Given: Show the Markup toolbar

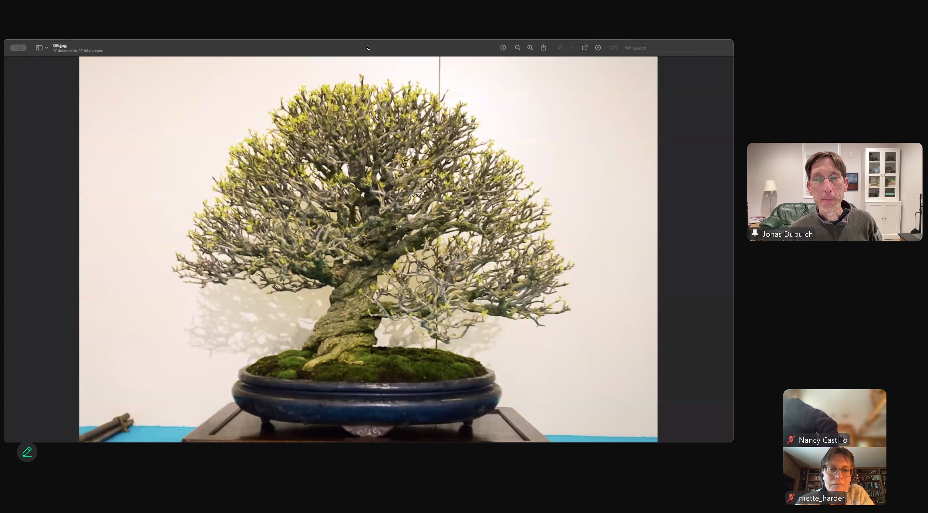Looking at the screenshot, I should (598, 48).
